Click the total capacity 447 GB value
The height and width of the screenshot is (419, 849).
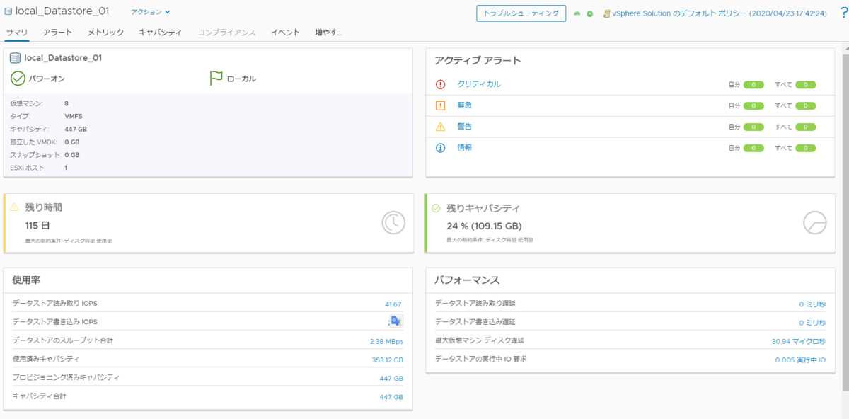pos(391,396)
